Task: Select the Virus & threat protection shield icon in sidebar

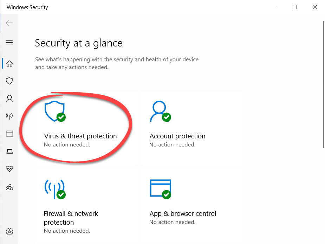Action: 9,81
